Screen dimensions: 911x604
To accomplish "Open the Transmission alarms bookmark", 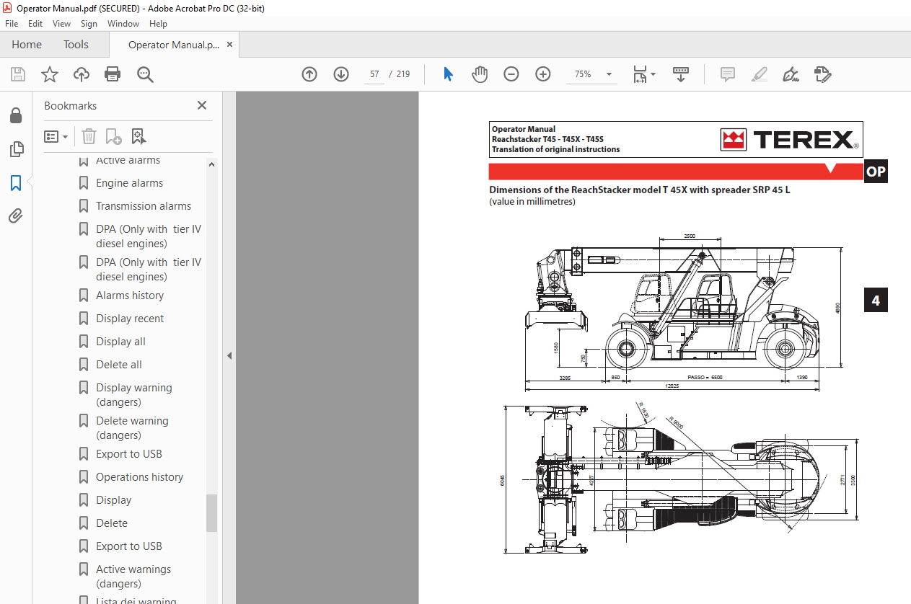I will click(x=144, y=206).
